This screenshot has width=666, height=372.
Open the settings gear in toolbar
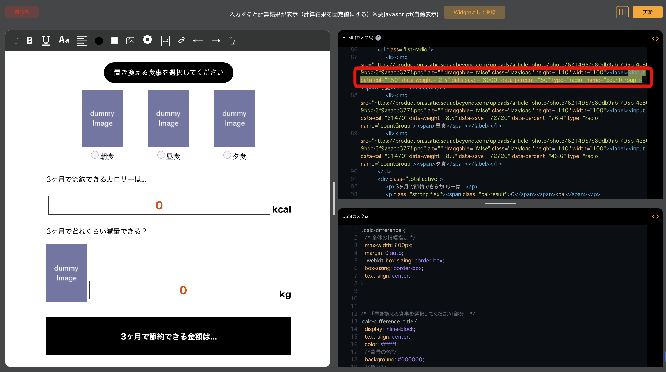pyautogui.click(x=147, y=40)
